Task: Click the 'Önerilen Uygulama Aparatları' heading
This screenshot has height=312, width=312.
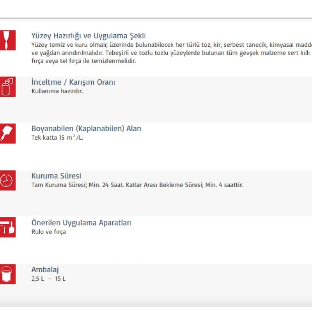Action: 82,223
